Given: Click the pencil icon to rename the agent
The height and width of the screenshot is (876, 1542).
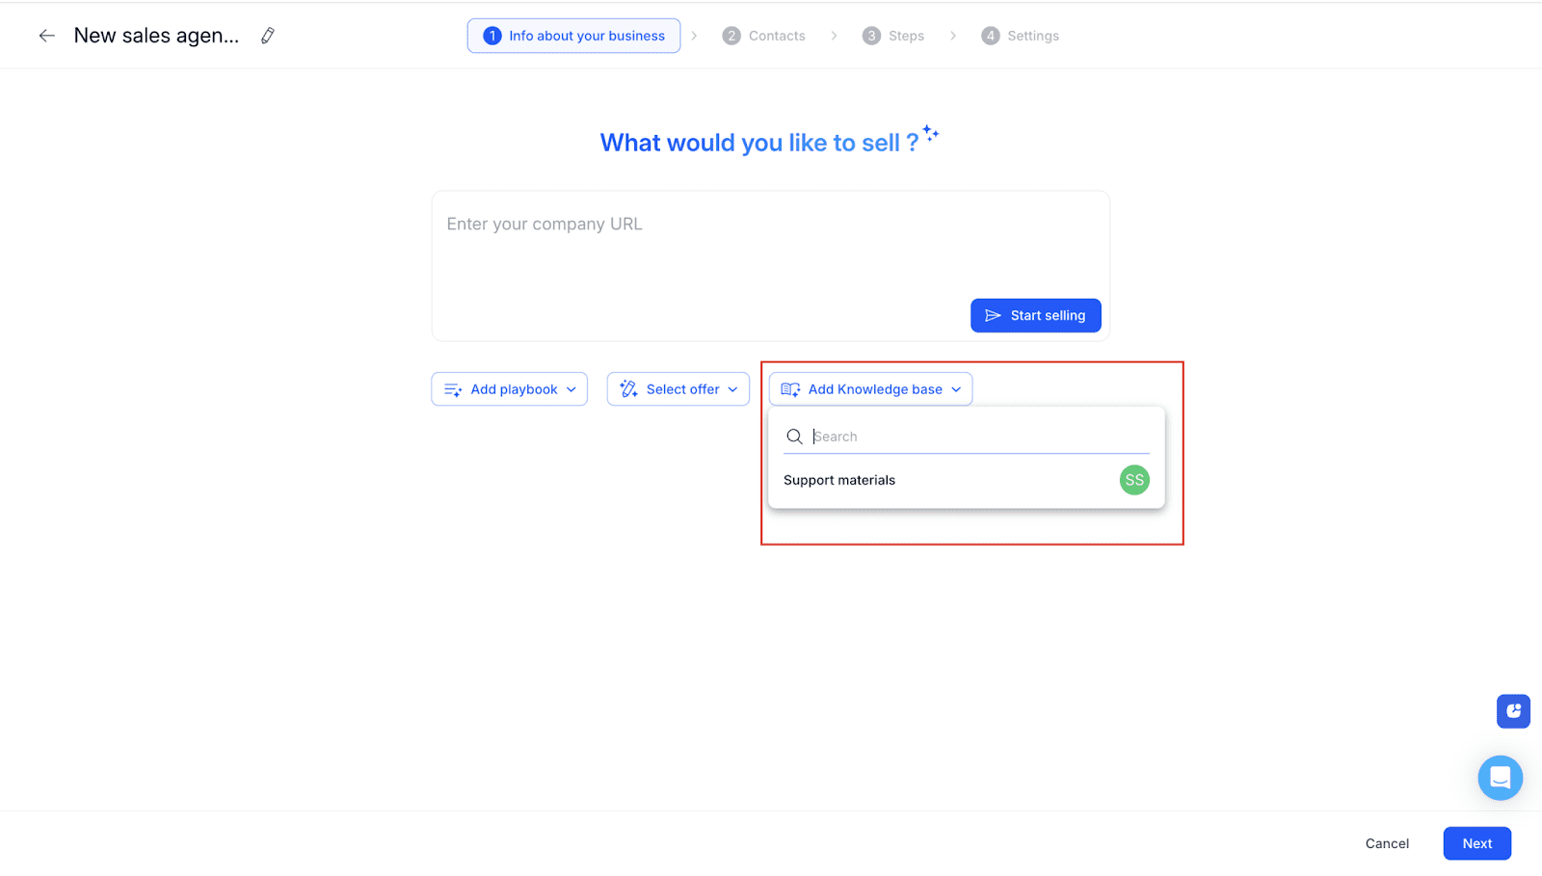Looking at the screenshot, I should 267,35.
